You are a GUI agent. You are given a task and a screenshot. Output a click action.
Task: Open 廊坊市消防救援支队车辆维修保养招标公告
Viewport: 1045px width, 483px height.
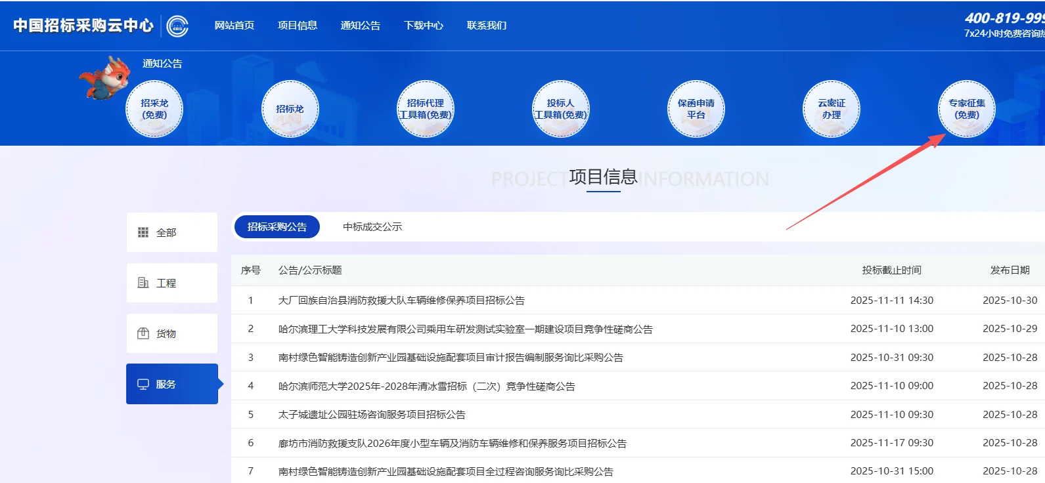pos(453,443)
